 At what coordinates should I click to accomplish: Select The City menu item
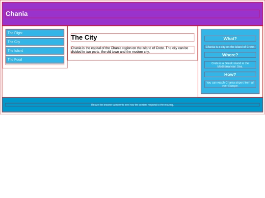point(35,42)
